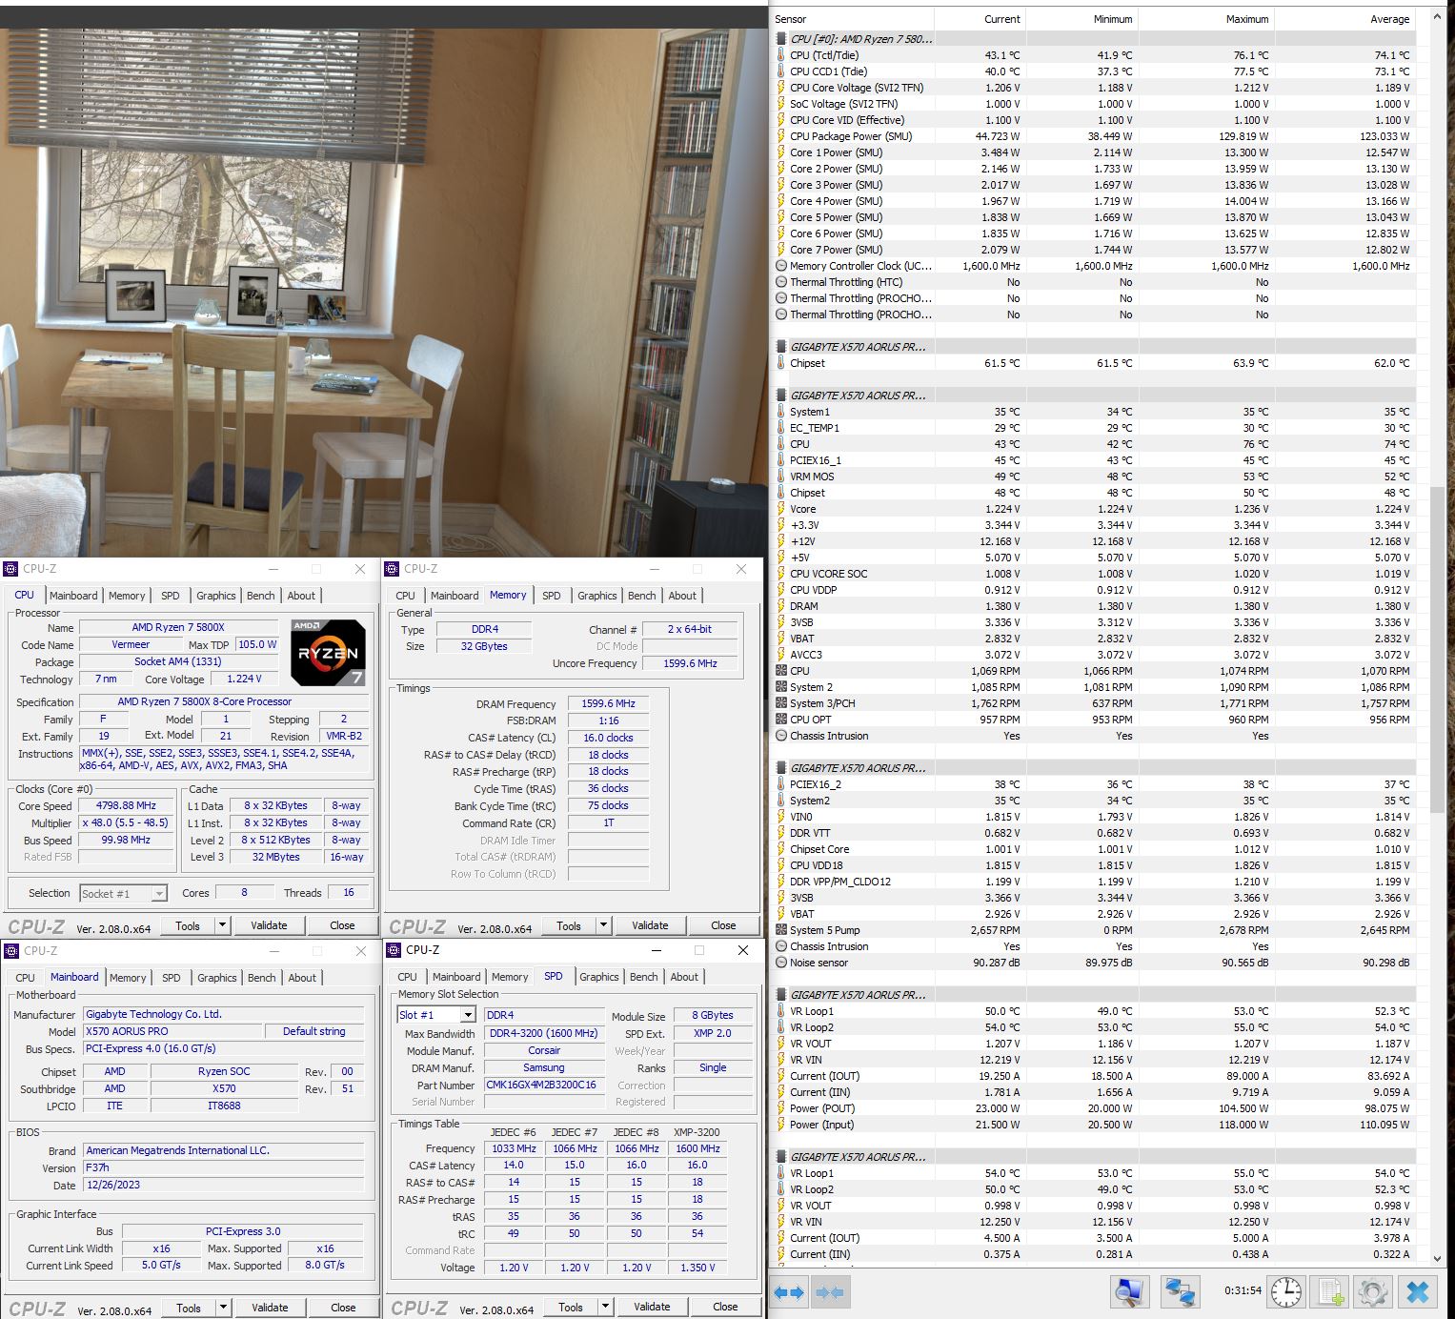Screen dimensions: 1455x1319
Task: Click BIOS Version field 'F37h'
Action: 223,1167
